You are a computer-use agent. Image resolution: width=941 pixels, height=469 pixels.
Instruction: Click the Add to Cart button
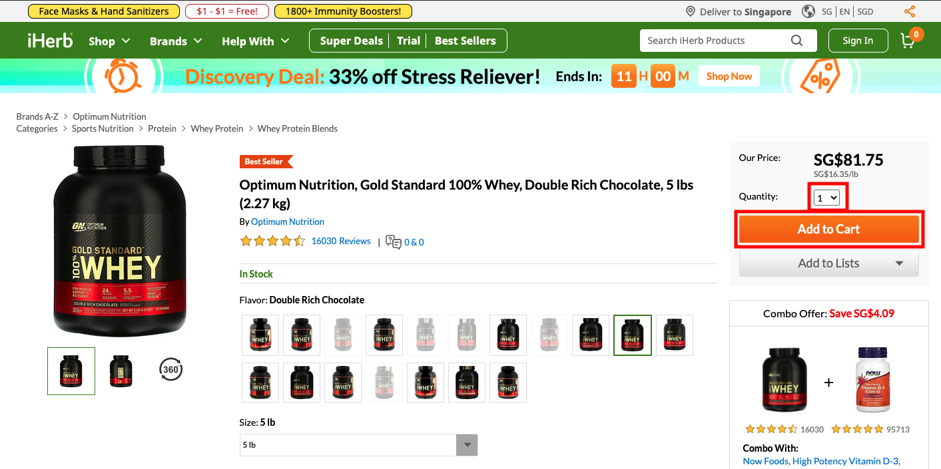tap(828, 230)
